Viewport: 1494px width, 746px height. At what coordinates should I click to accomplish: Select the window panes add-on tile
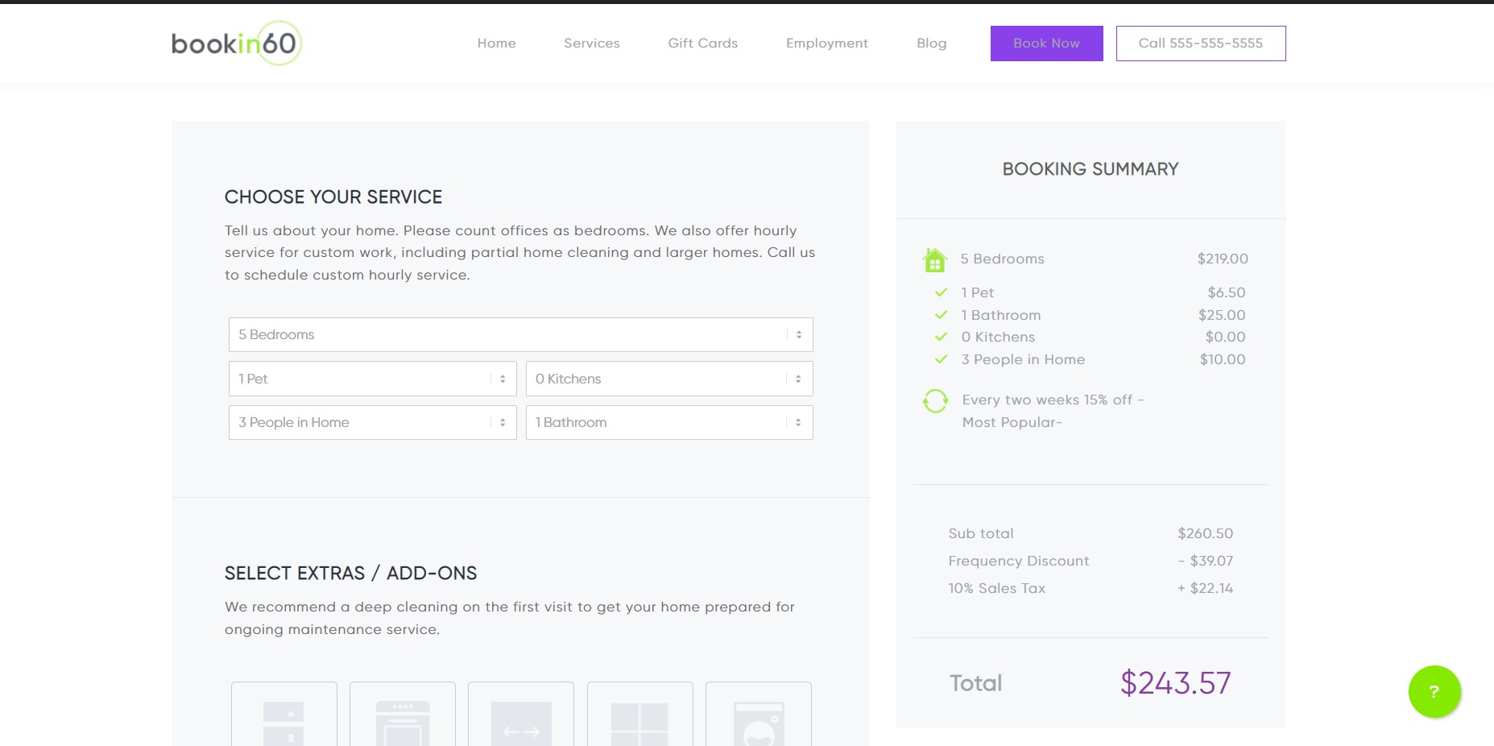[640, 714]
